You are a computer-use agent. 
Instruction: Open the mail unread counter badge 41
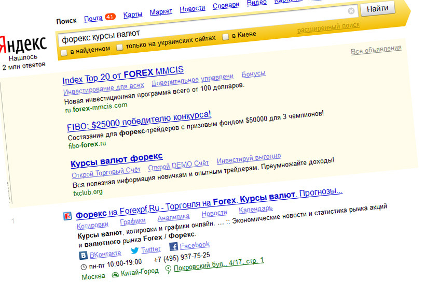click(x=110, y=17)
